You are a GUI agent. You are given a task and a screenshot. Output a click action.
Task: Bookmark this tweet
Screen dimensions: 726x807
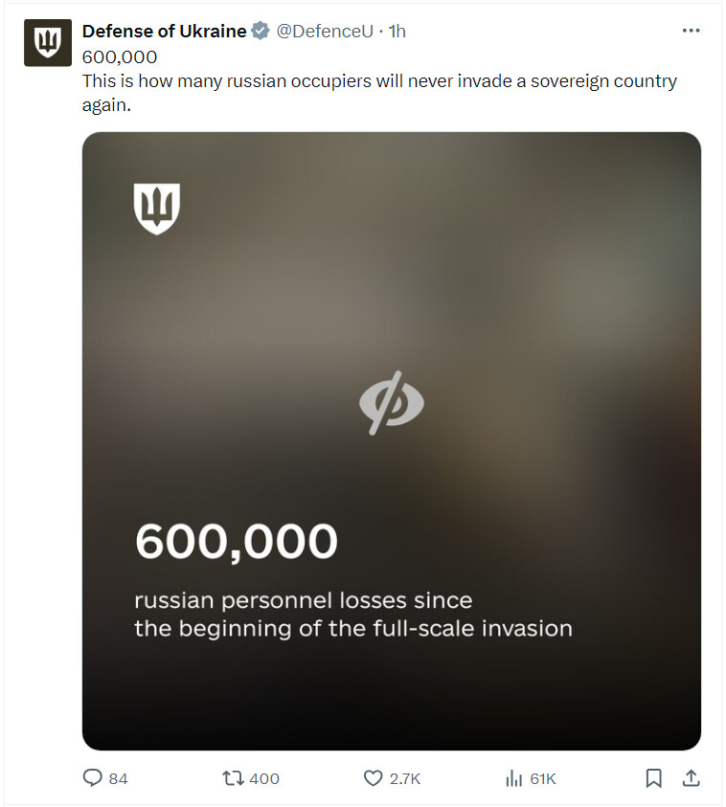click(x=653, y=778)
